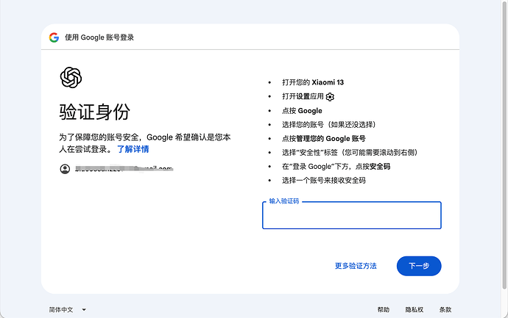
Task: Click the blurred email address text
Action: pyautogui.click(x=124, y=169)
